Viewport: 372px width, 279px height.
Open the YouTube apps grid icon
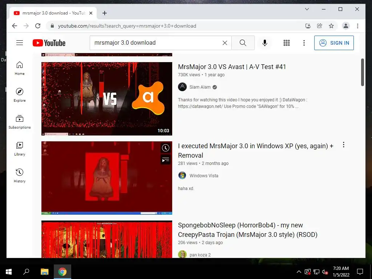pos(287,43)
